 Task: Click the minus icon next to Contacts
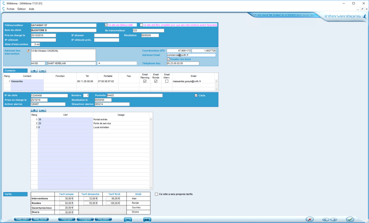[43, 71]
